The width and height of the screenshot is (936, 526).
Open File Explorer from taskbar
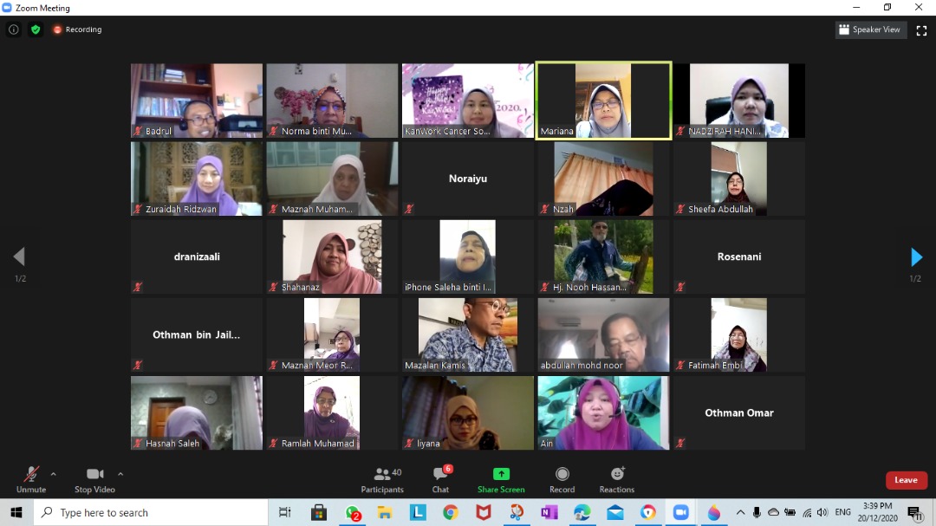(385, 512)
